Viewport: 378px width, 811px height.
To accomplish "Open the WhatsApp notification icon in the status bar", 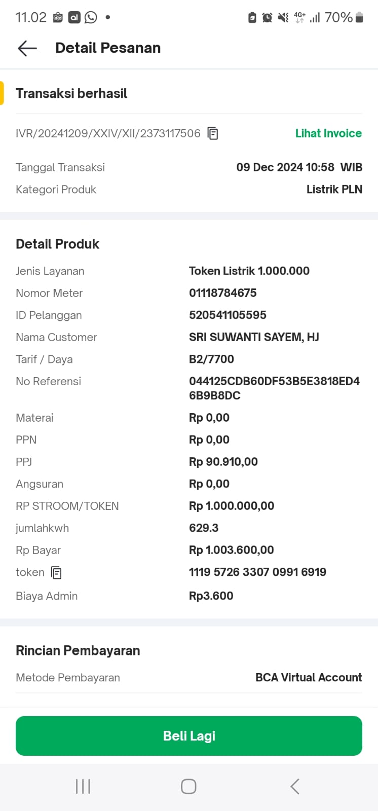I will 91,18.
